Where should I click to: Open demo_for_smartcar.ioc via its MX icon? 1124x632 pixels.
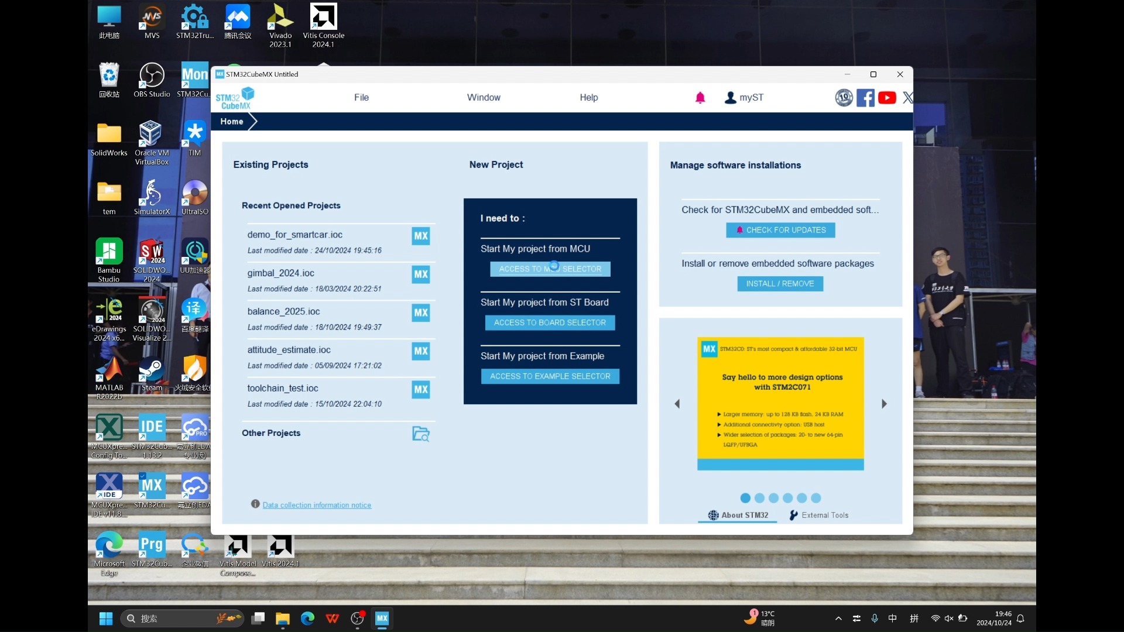(x=421, y=236)
